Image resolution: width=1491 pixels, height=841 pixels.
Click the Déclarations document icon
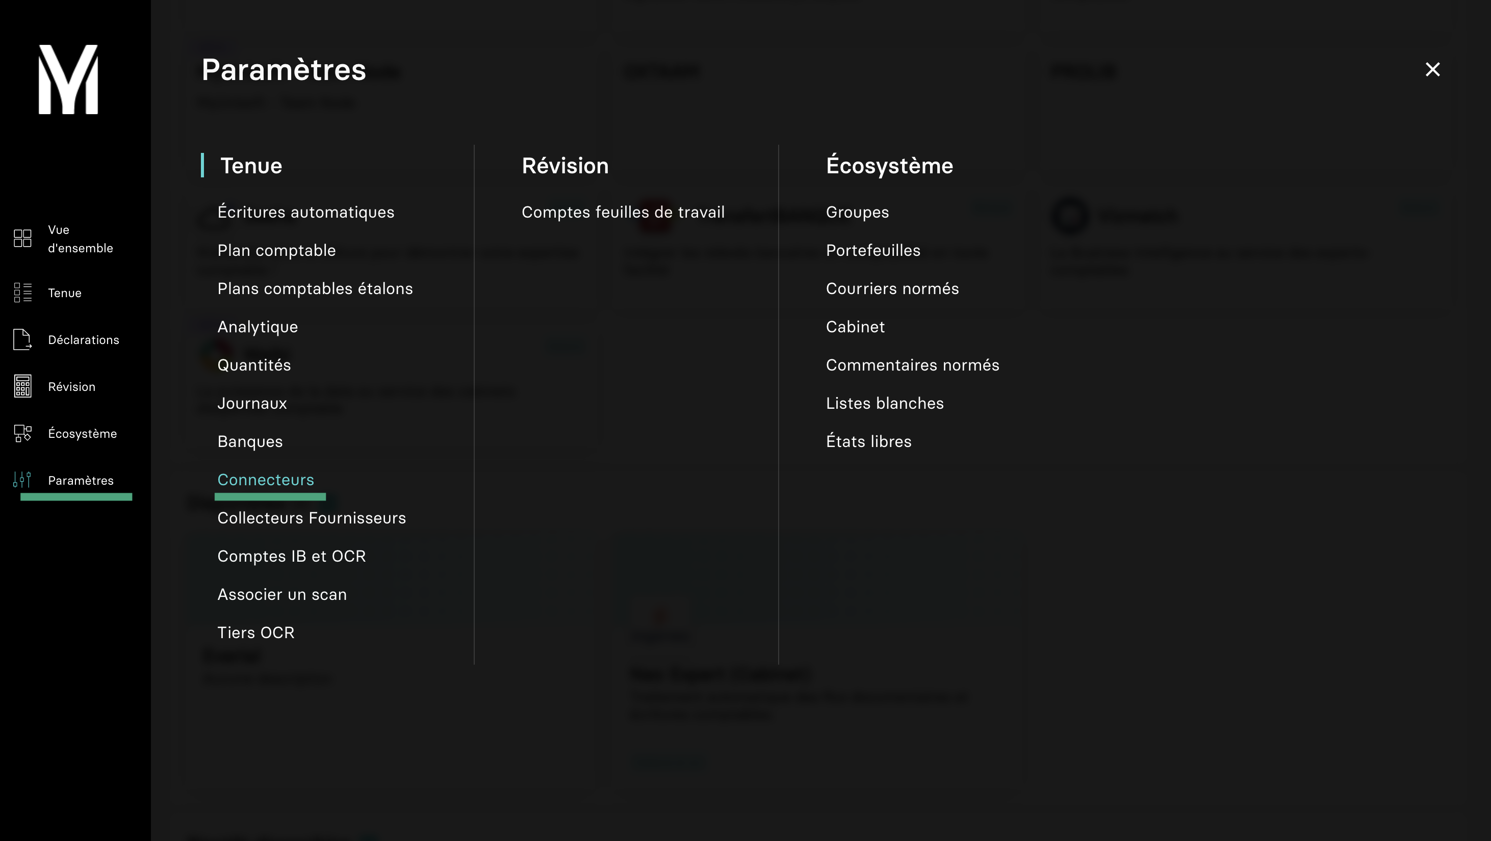(22, 339)
